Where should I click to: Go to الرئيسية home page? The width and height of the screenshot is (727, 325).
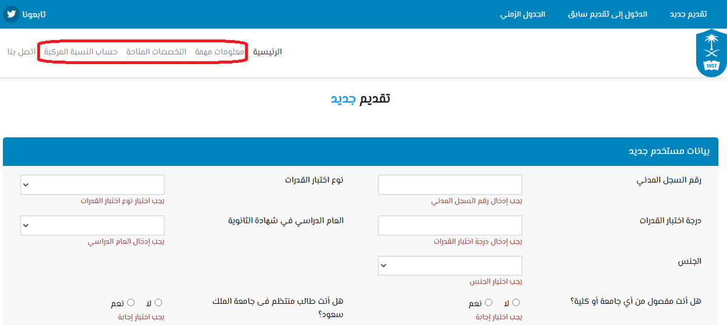(267, 51)
